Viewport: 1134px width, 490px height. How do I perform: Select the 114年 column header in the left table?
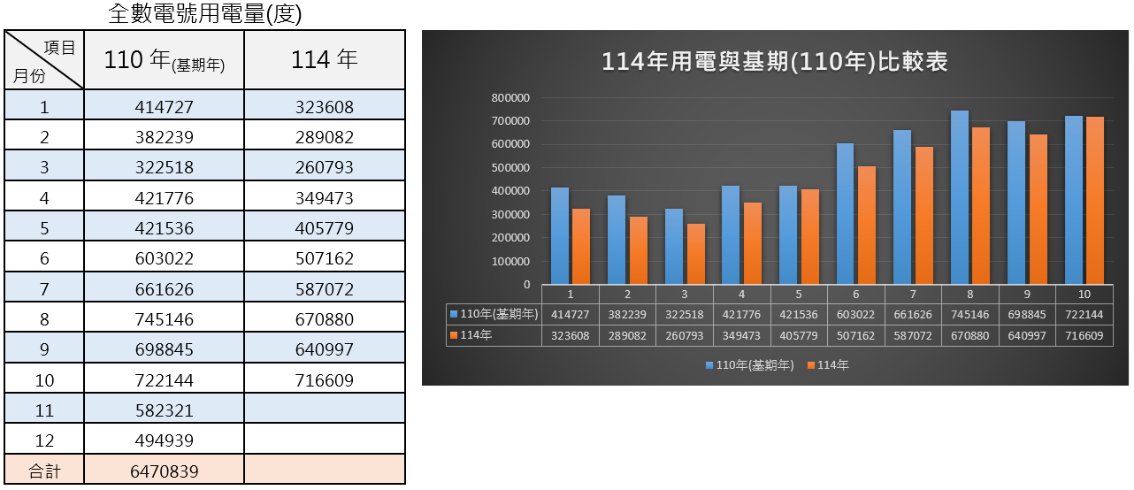(325, 60)
